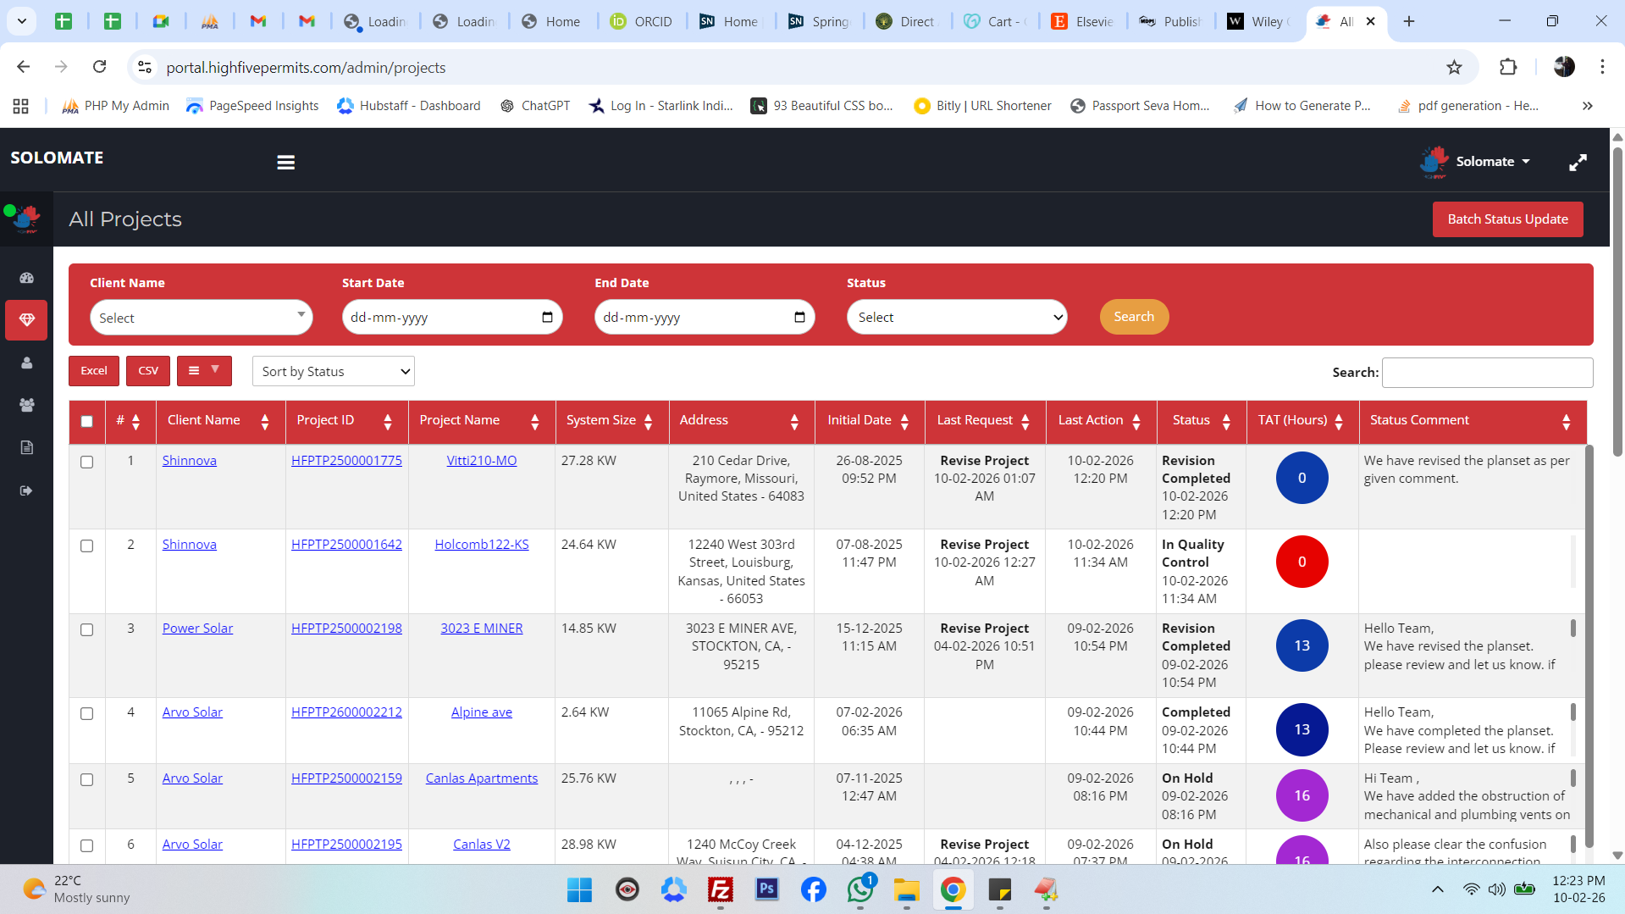Open the Client Name select dropdown

point(201,318)
